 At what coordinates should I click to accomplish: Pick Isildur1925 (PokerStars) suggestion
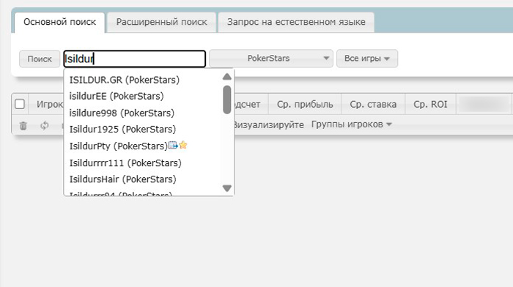[122, 129]
